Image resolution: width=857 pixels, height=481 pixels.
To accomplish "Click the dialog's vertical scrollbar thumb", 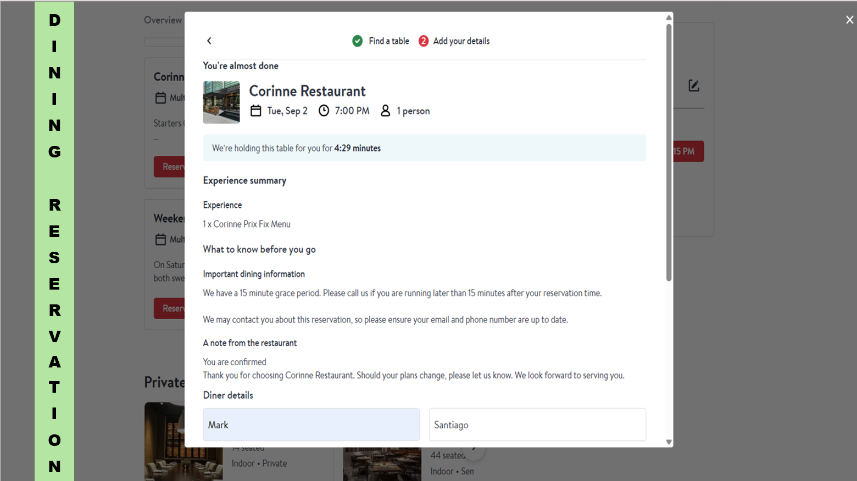I will [x=669, y=154].
